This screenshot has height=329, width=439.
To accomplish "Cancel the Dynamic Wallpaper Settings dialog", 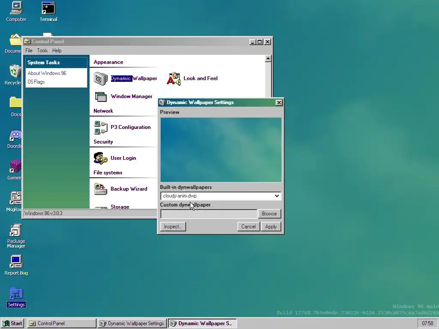I will [x=249, y=227].
